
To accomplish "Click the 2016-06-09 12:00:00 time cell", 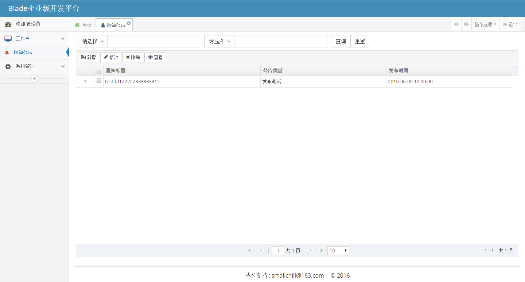I will (449, 82).
